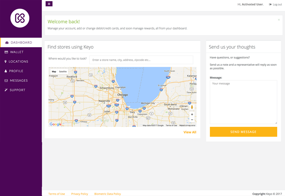Dismiss the Welcome back banner

(279, 20)
